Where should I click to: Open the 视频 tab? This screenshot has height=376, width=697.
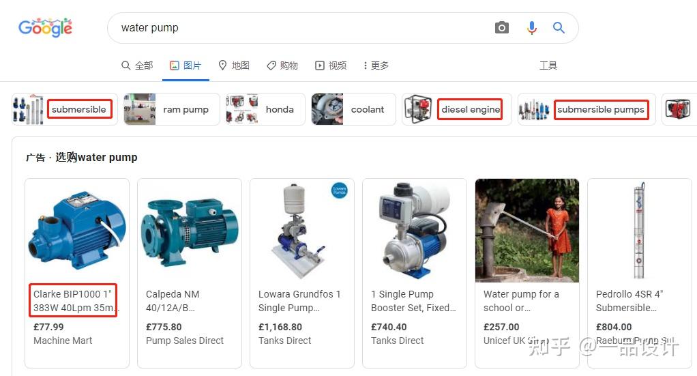click(331, 66)
